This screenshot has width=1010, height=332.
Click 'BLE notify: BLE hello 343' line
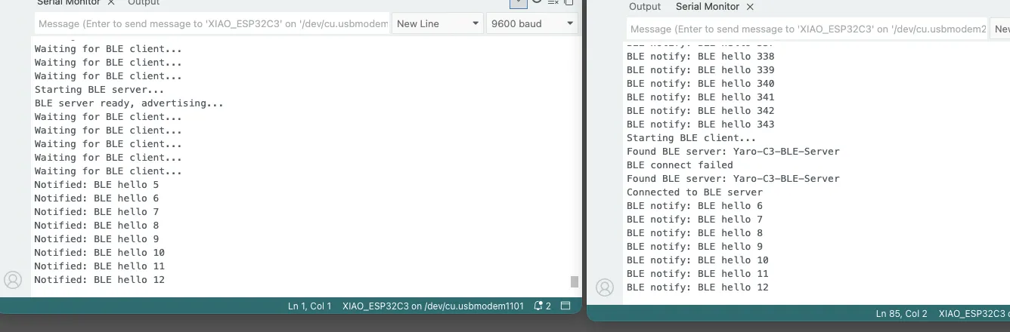click(701, 124)
